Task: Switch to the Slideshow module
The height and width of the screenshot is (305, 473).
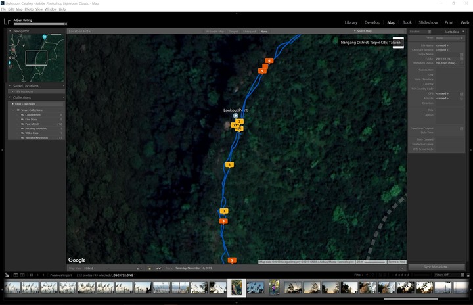Action: click(428, 22)
